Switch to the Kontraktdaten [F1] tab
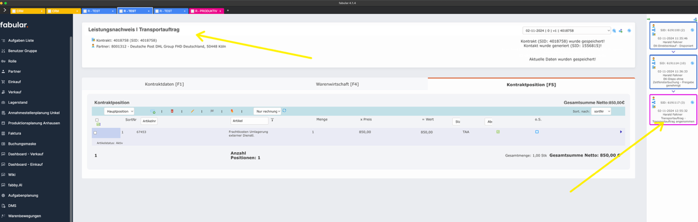The image size is (698, 222). (x=164, y=84)
